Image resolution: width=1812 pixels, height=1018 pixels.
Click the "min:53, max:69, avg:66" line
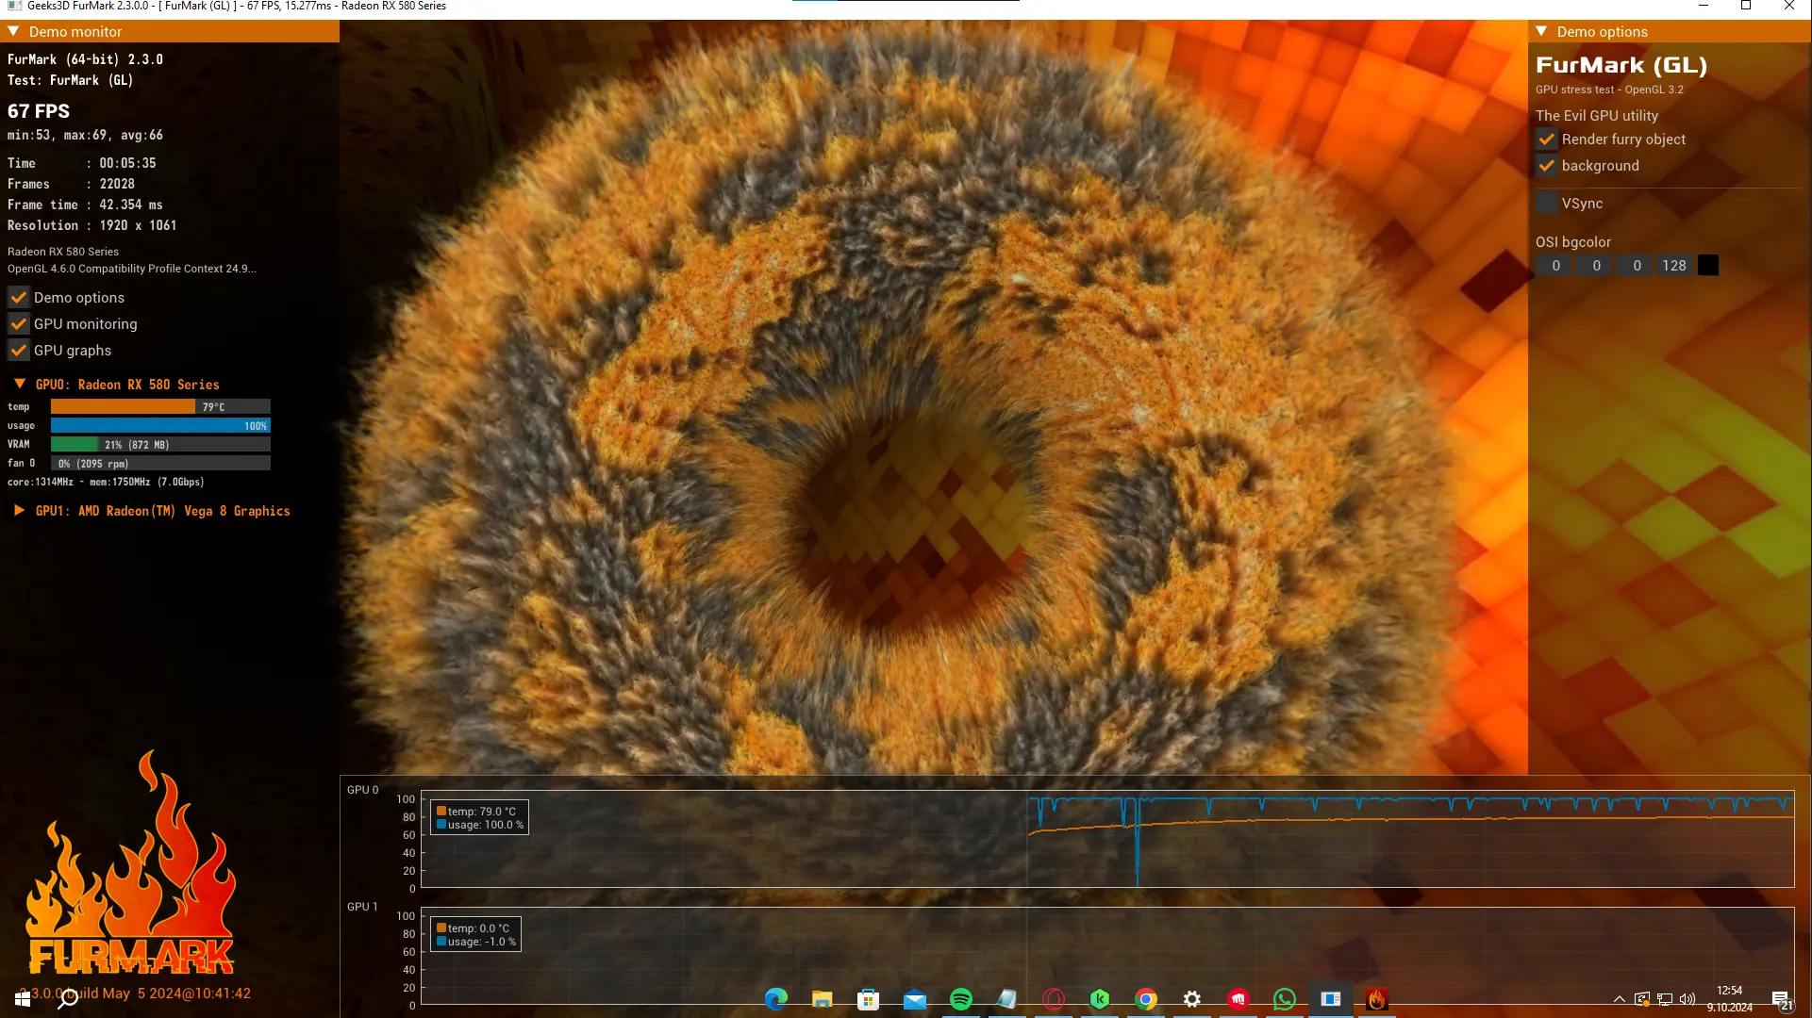(85, 136)
